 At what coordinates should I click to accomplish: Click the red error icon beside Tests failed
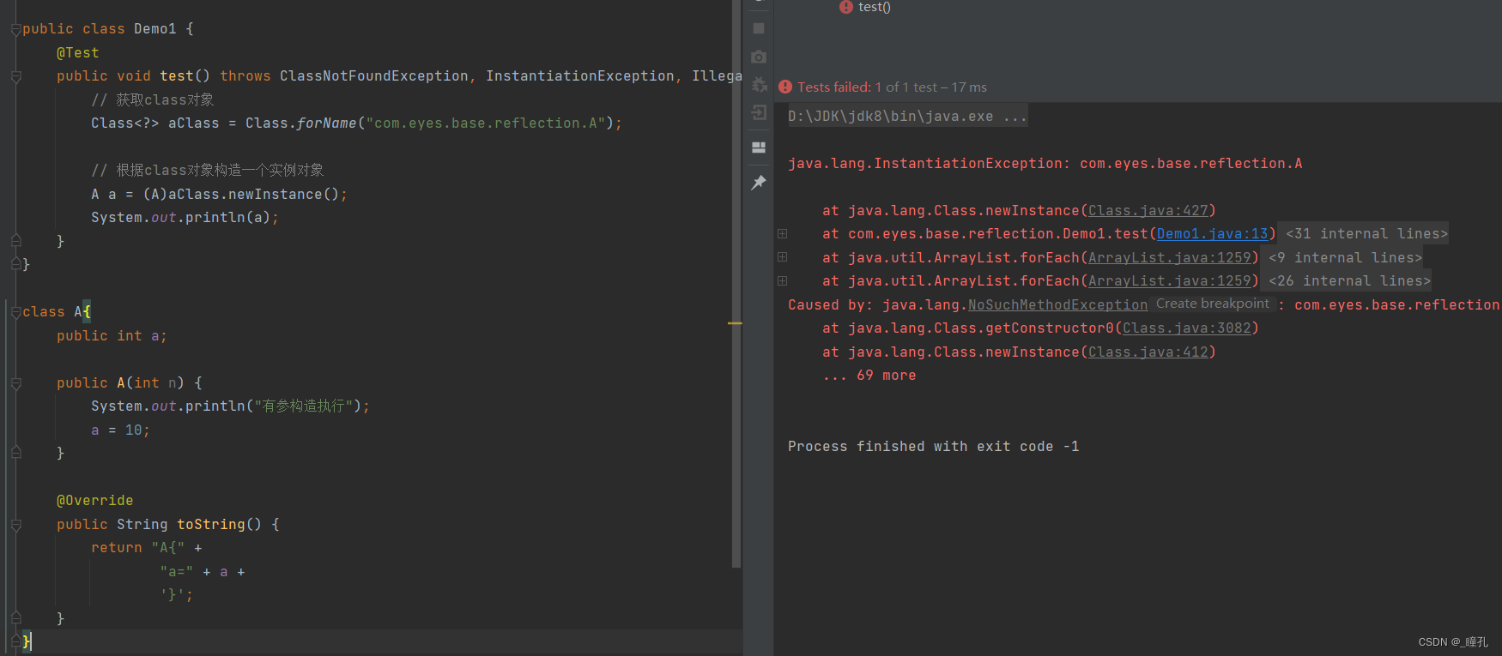(x=785, y=87)
